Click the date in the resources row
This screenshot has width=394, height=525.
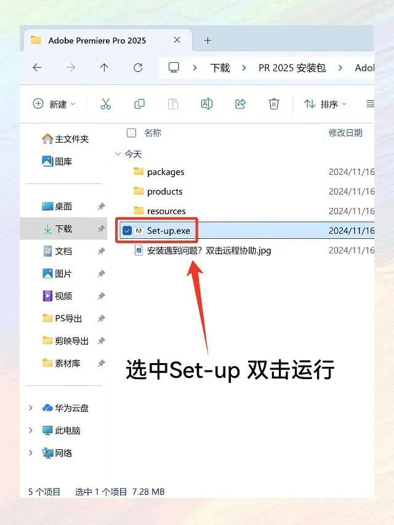point(352,211)
